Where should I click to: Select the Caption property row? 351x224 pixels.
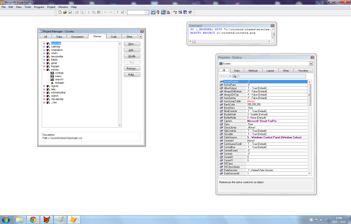(x=263, y=121)
